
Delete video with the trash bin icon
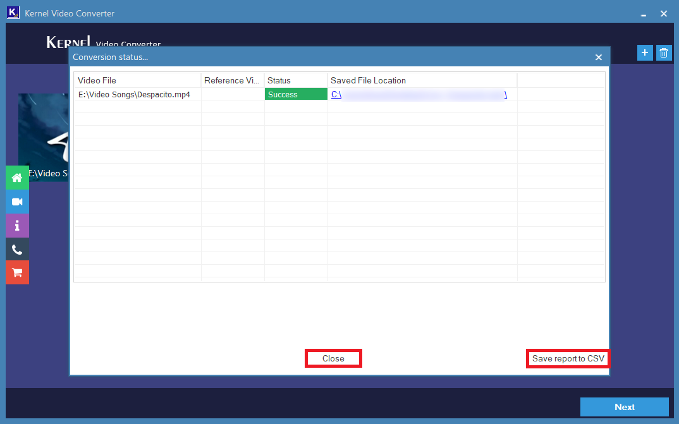(664, 53)
